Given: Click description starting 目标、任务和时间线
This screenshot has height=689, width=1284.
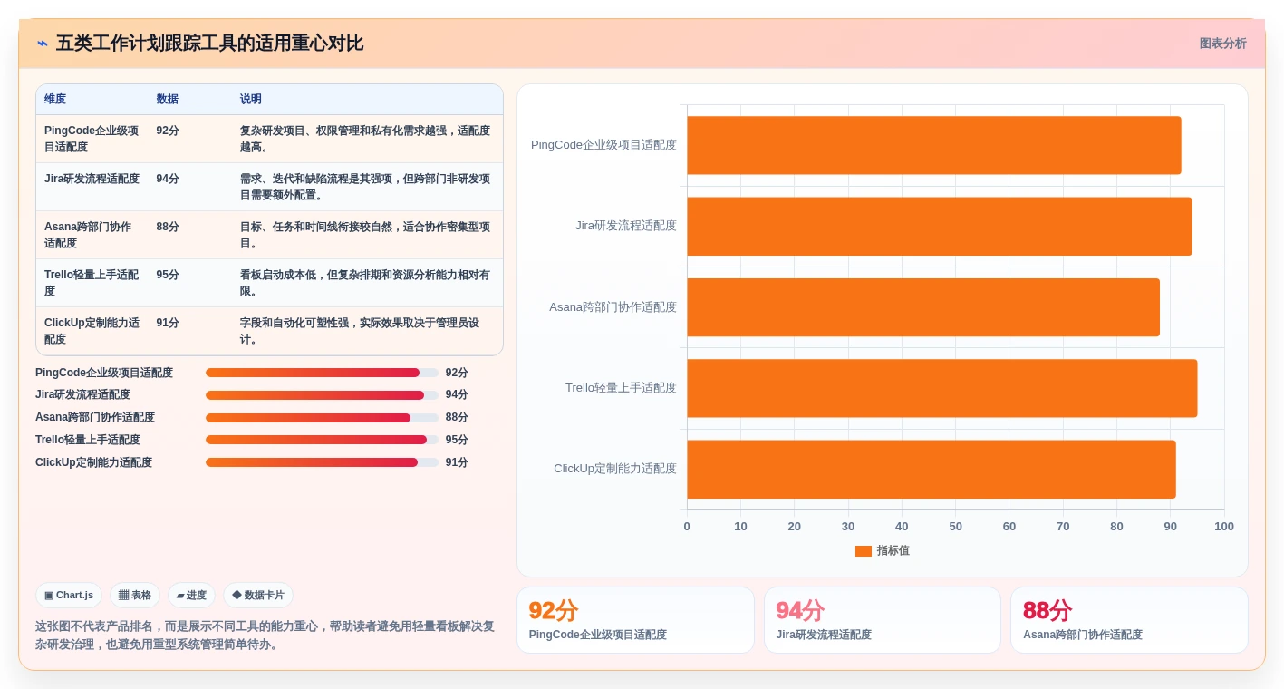Looking at the screenshot, I should pos(365,235).
